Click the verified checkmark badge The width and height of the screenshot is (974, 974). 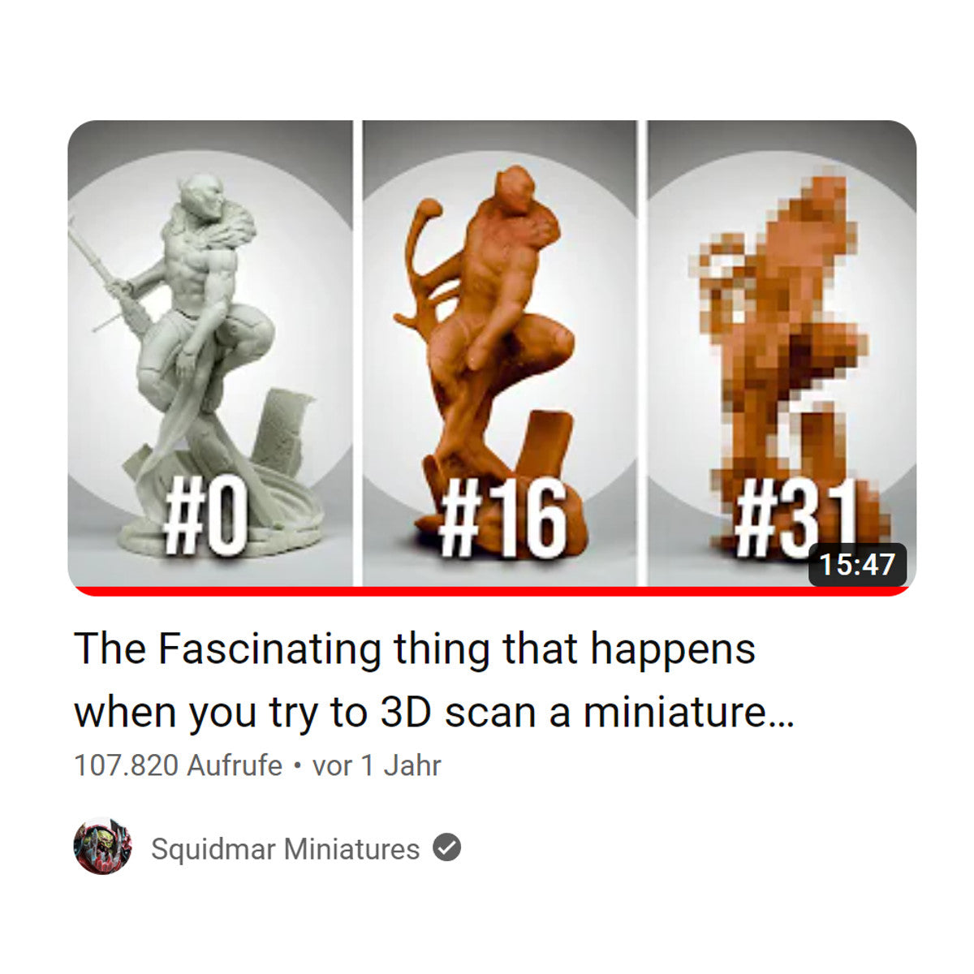point(446,848)
